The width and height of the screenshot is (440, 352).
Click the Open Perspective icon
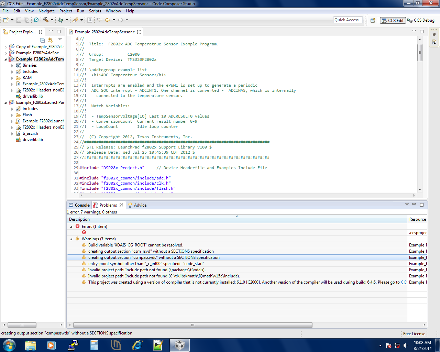tap(373, 20)
